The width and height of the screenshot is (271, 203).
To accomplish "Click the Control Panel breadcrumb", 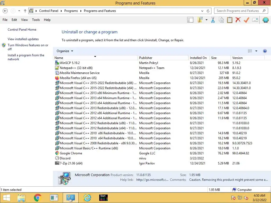I will 49,11.
